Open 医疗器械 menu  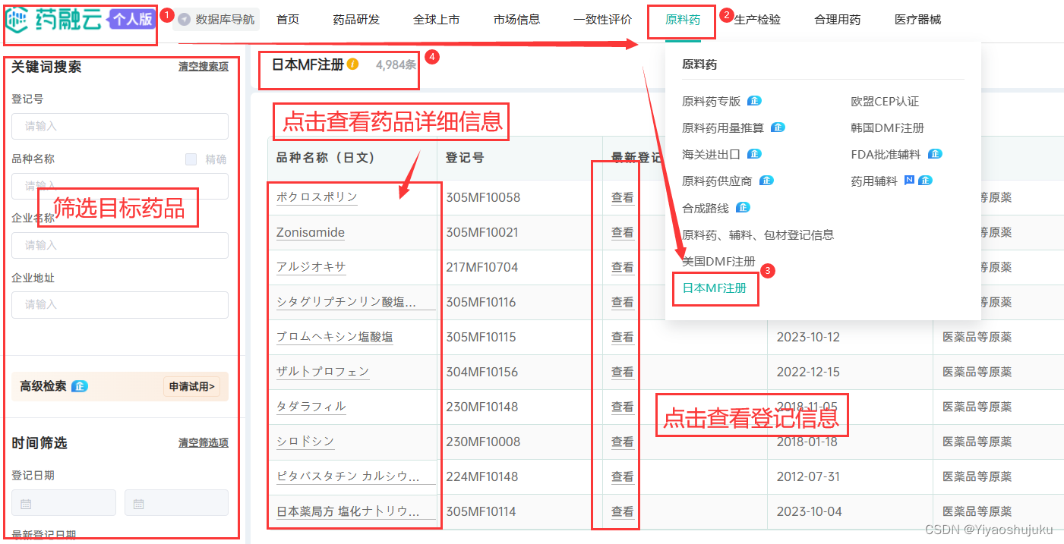click(918, 20)
